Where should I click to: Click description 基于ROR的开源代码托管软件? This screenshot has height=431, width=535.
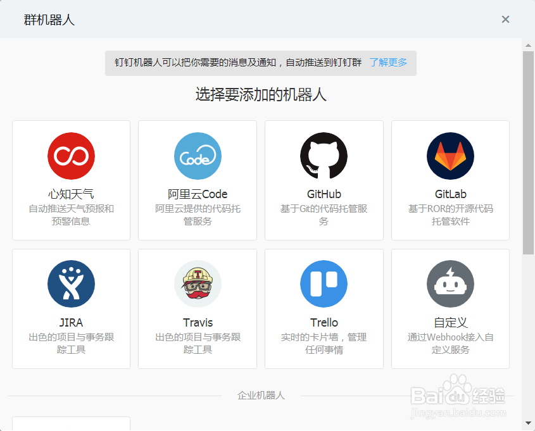pyautogui.click(x=450, y=215)
